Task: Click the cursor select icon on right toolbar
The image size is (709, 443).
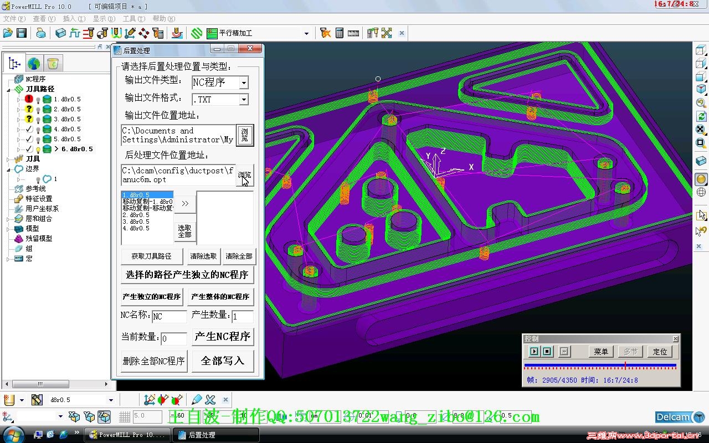Action: [702, 215]
